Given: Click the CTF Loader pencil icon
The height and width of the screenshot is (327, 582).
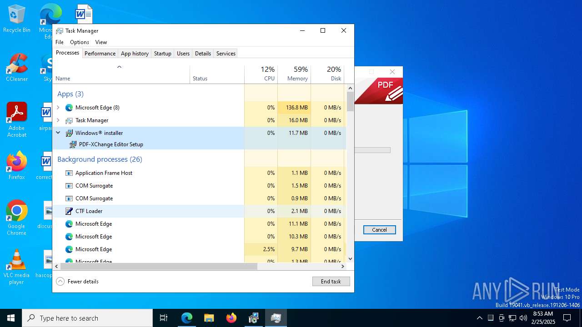Looking at the screenshot, I should pos(69,211).
